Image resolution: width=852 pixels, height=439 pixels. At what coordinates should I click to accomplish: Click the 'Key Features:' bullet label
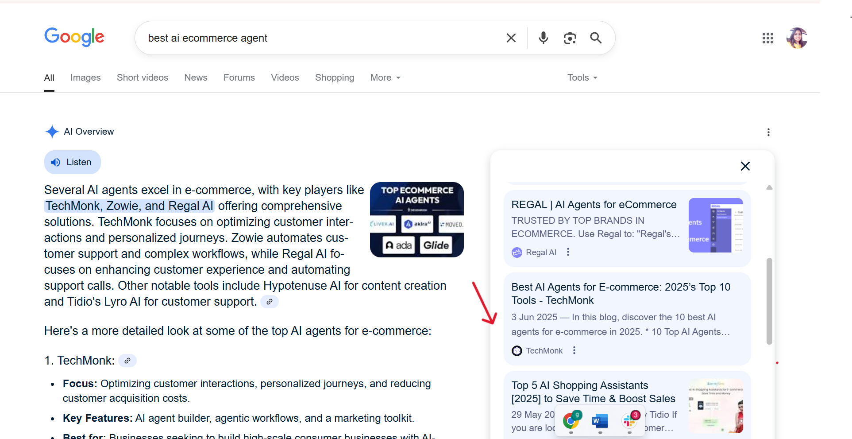[97, 418]
